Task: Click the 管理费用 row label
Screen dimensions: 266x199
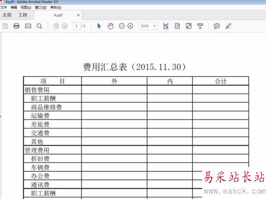Action: click(x=37, y=150)
